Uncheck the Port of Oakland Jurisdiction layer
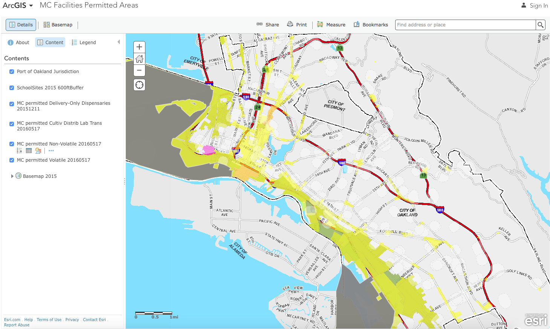 pos(12,71)
